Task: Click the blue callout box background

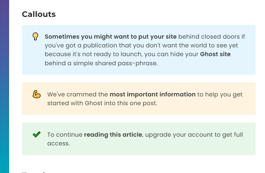Action: pyautogui.click(x=139, y=50)
